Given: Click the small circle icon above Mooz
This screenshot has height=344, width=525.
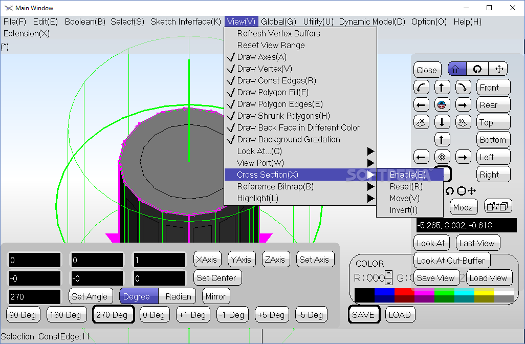Looking at the screenshot, I should [462, 191].
